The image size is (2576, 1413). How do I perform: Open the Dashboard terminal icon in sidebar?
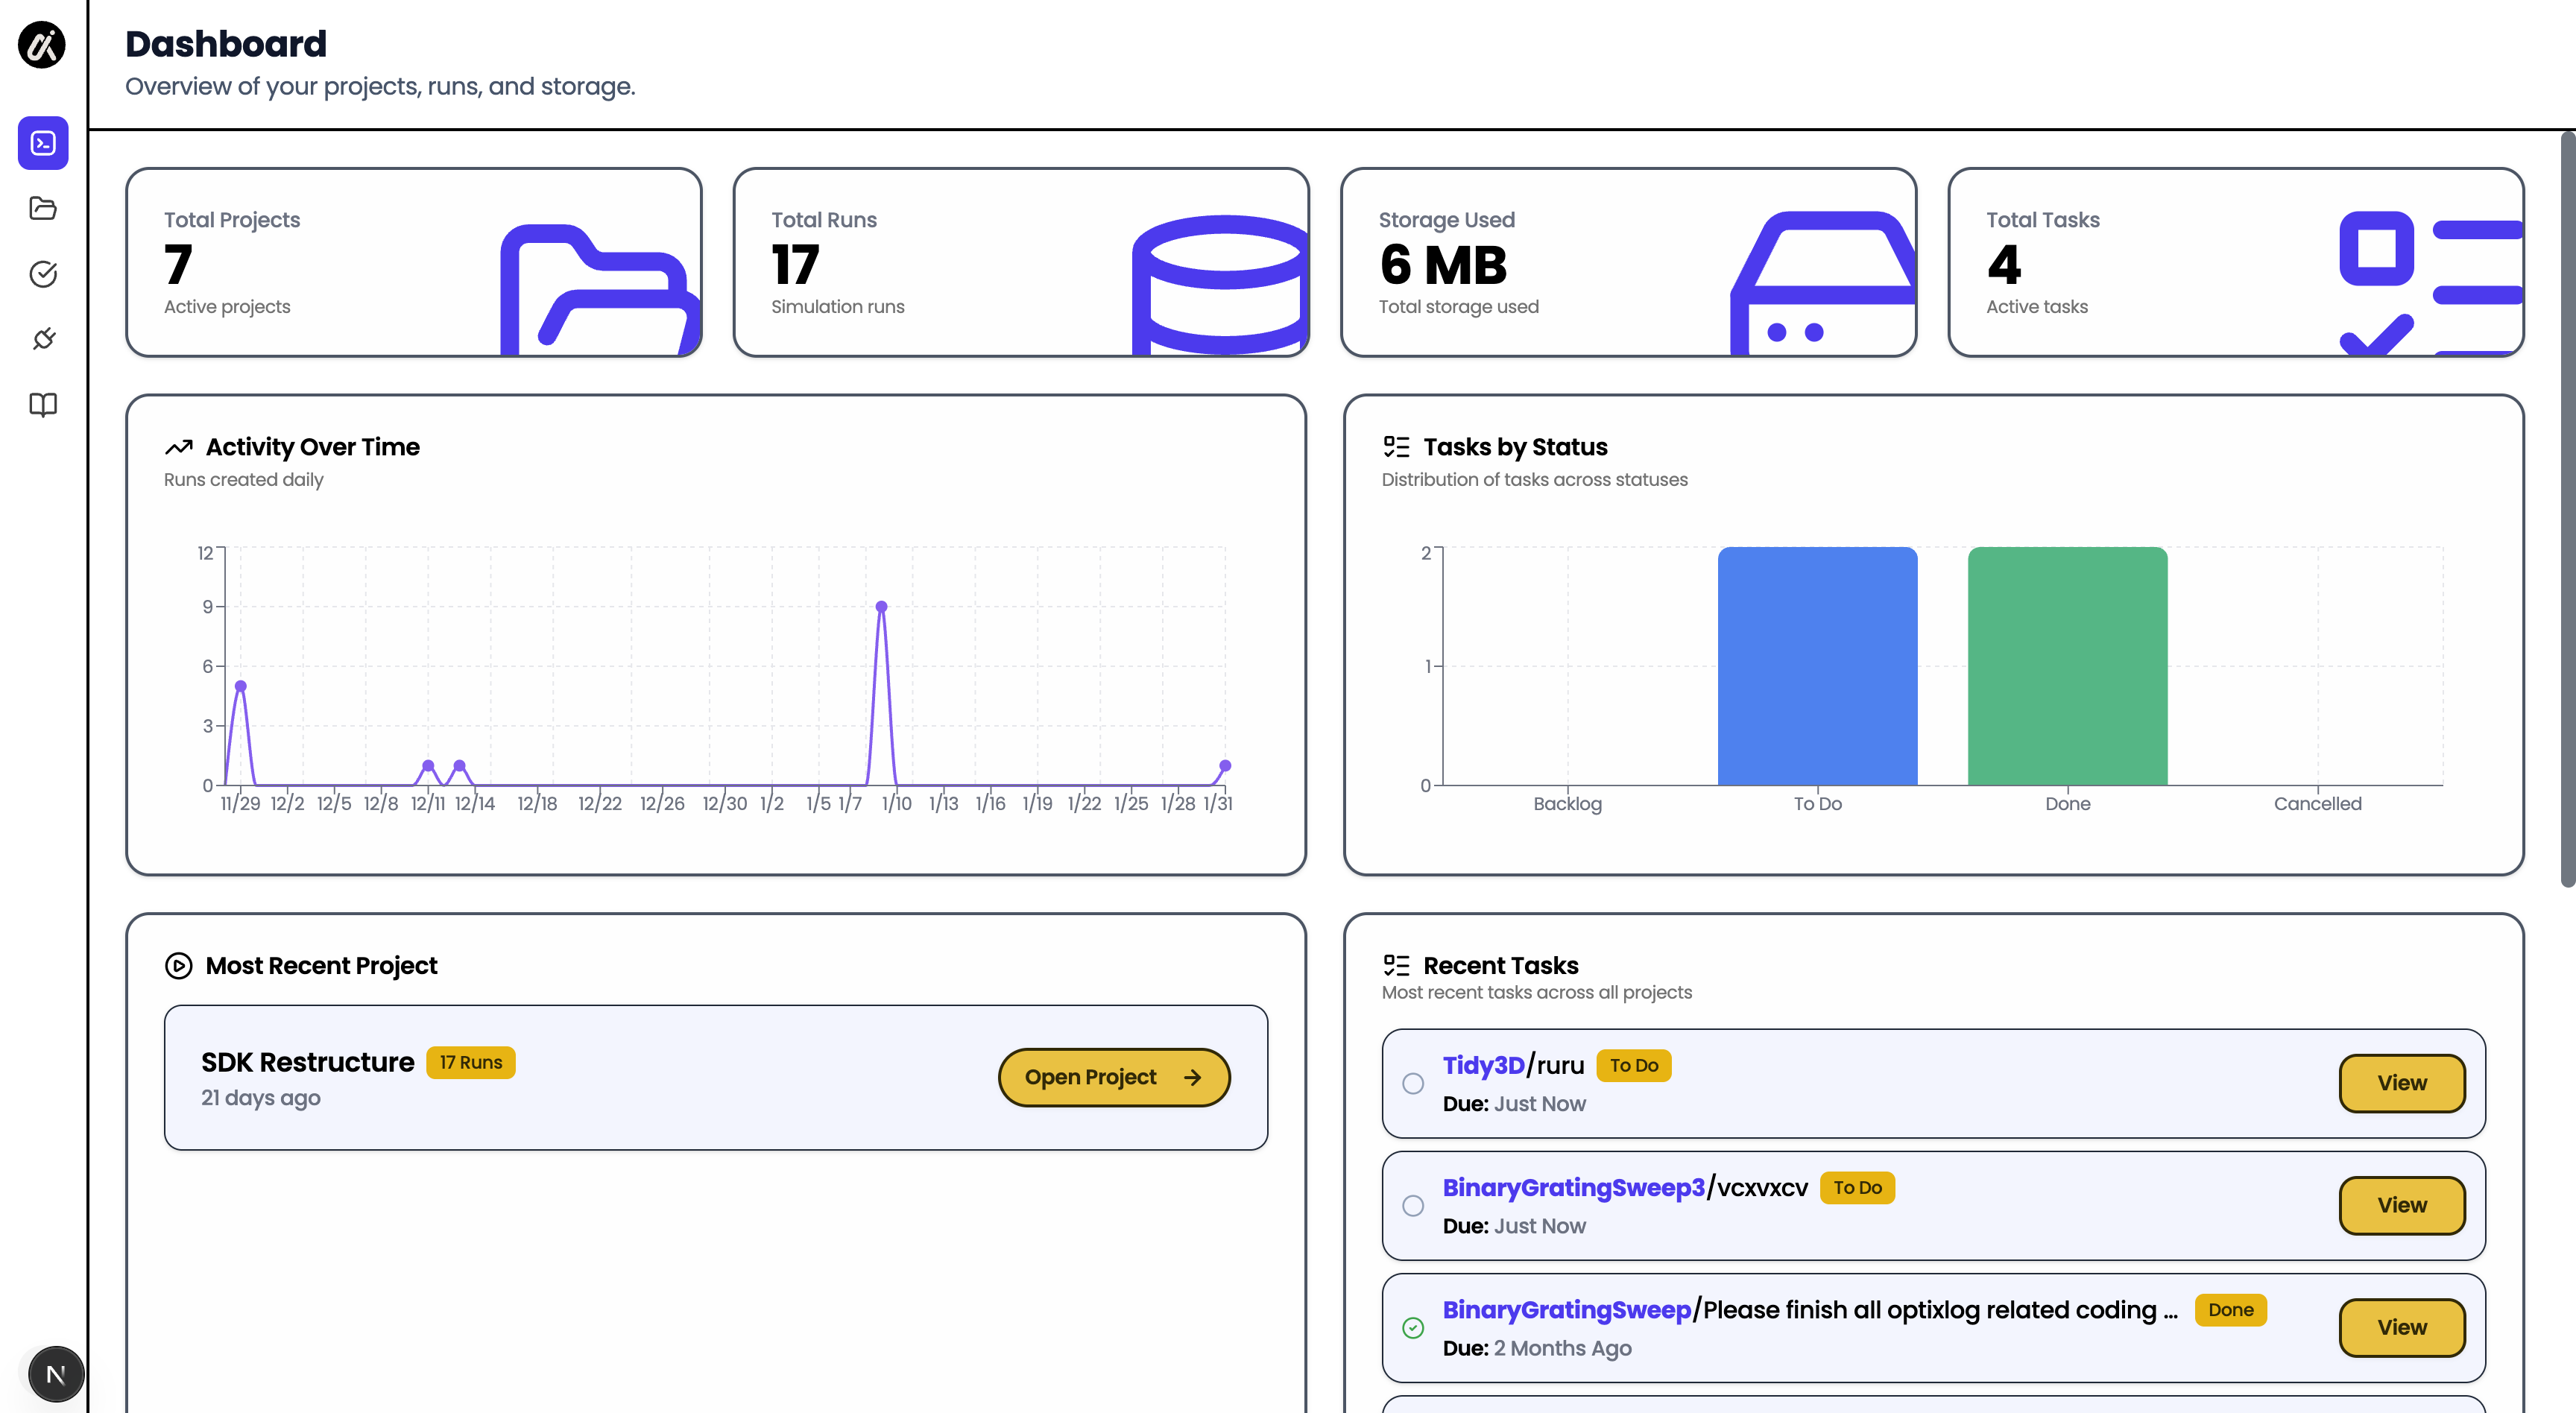coord(43,143)
